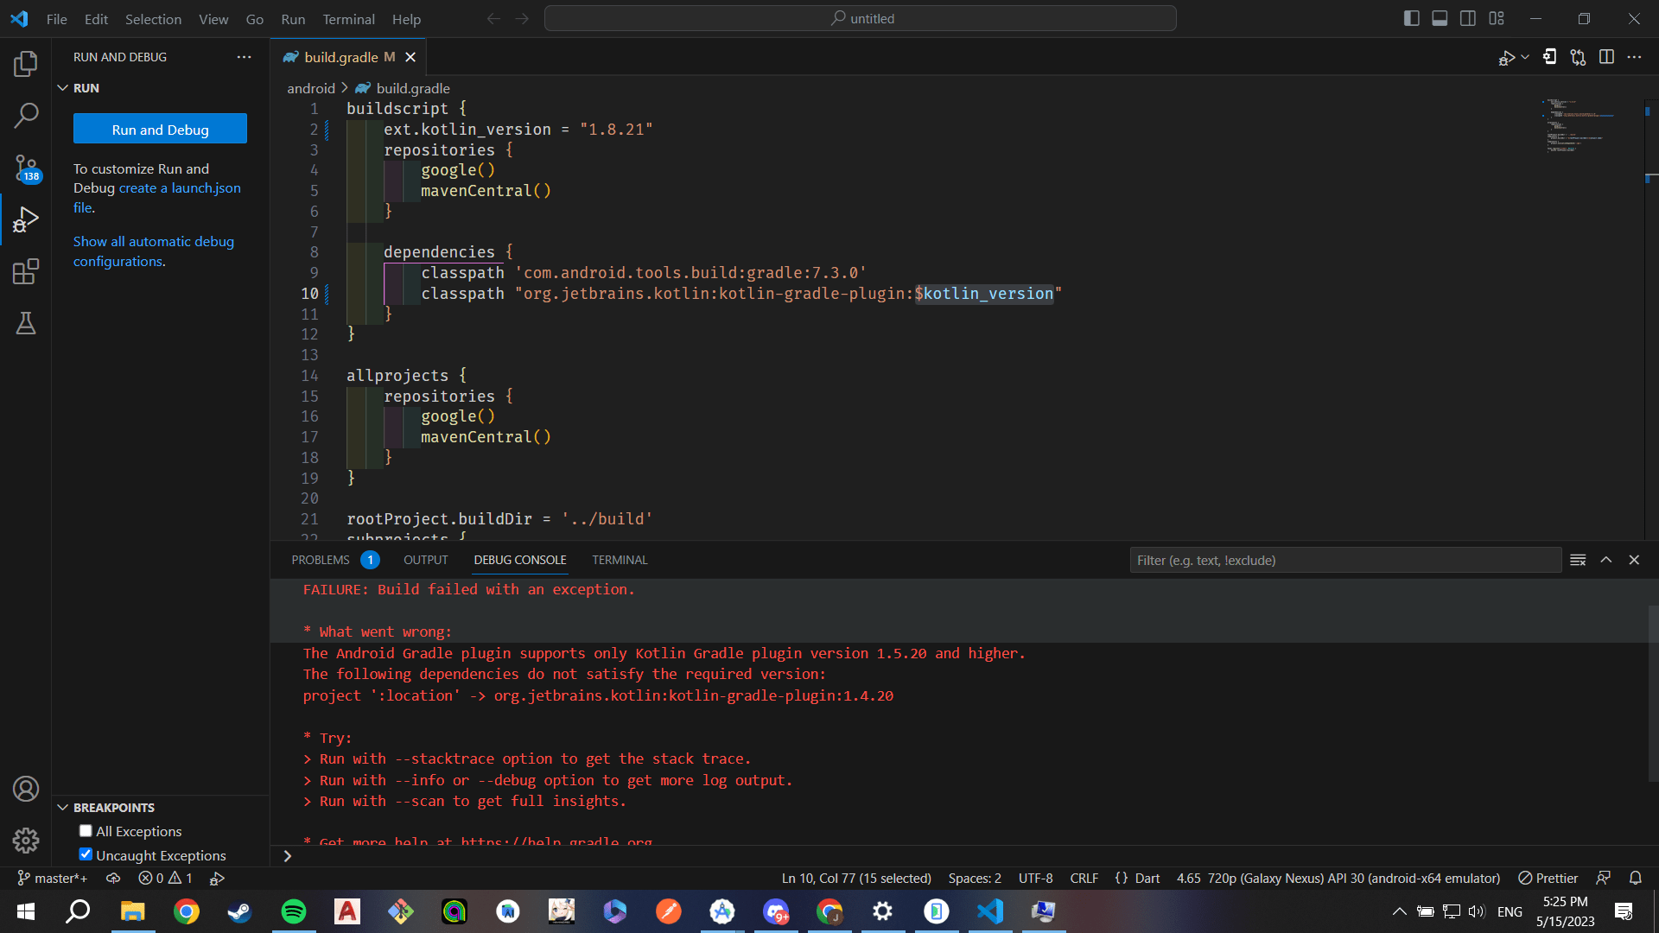Viewport: 1659px width, 933px height.
Task: Uncheck the Uncaught Exceptions checkbox
Action: click(x=86, y=854)
